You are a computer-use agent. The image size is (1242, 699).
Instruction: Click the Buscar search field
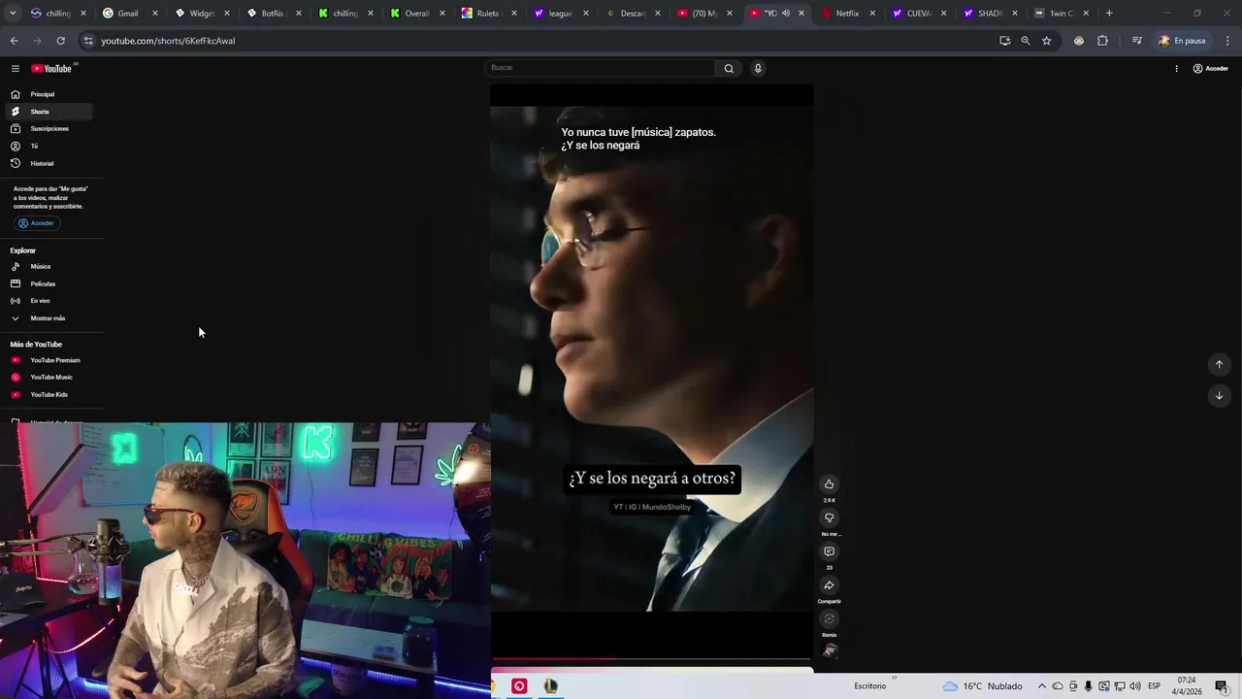tap(601, 68)
